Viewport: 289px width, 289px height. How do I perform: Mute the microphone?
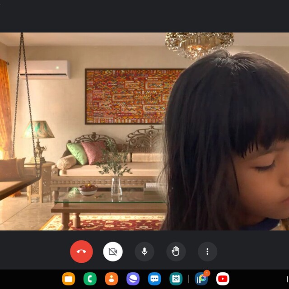(144, 252)
